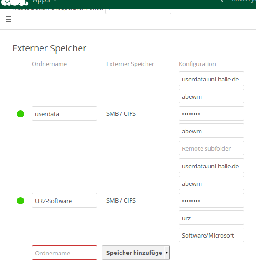Click SMB / CIFS label in URZ-Software row

pyautogui.click(x=121, y=201)
